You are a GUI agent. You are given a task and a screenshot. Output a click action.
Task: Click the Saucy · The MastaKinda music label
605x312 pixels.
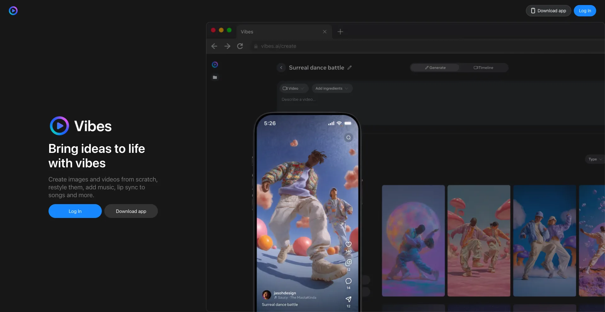[x=295, y=298]
